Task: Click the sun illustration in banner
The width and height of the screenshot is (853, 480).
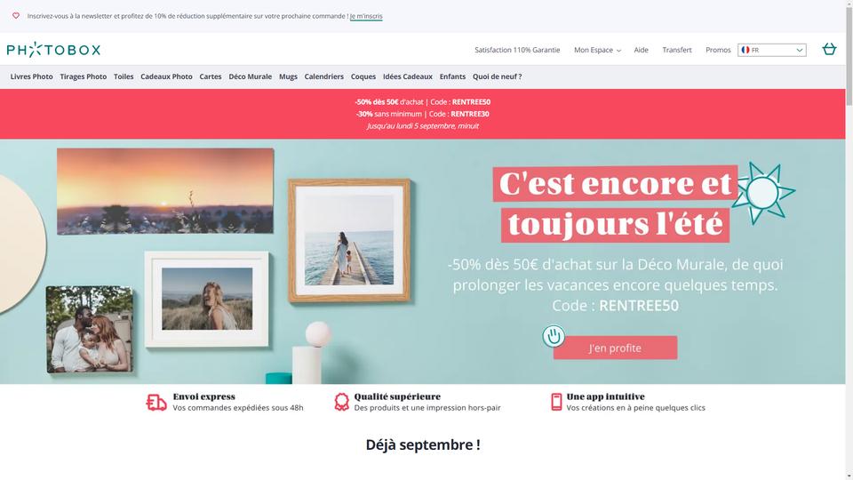Action: [x=762, y=192]
